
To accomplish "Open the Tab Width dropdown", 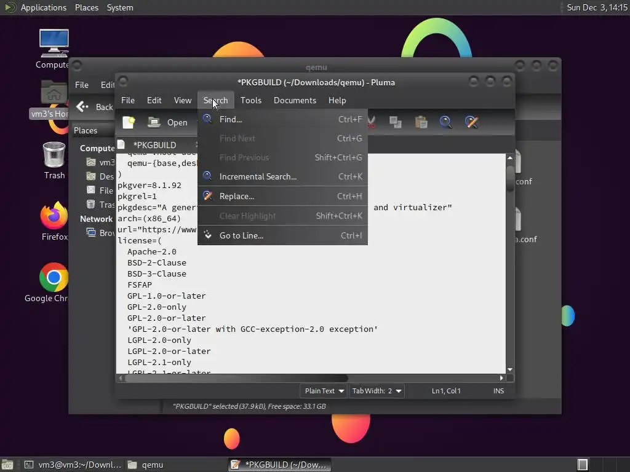I will [x=377, y=391].
